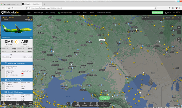182x108 pixels.
Task: Open the VIEW Map dropdown
Action: click(x=173, y=18)
